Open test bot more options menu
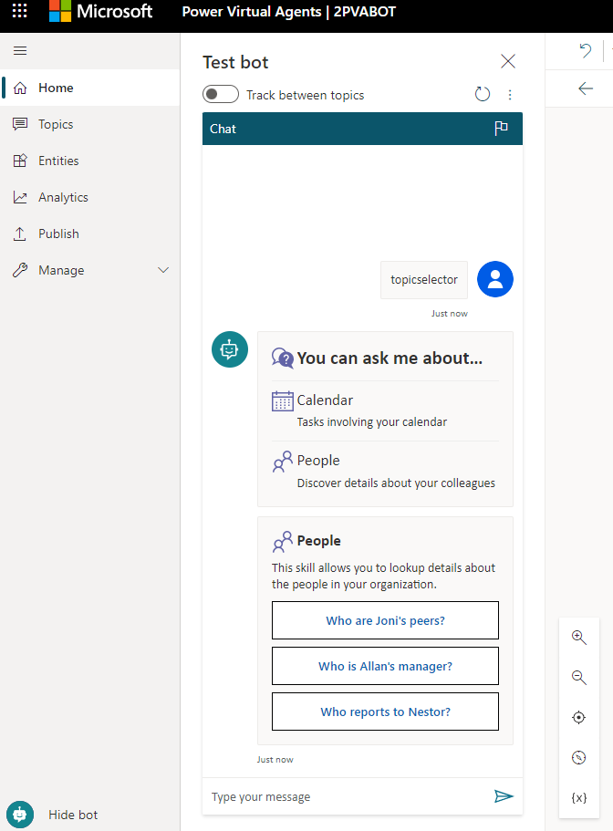Screen dimensions: 613x831 [510, 95]
